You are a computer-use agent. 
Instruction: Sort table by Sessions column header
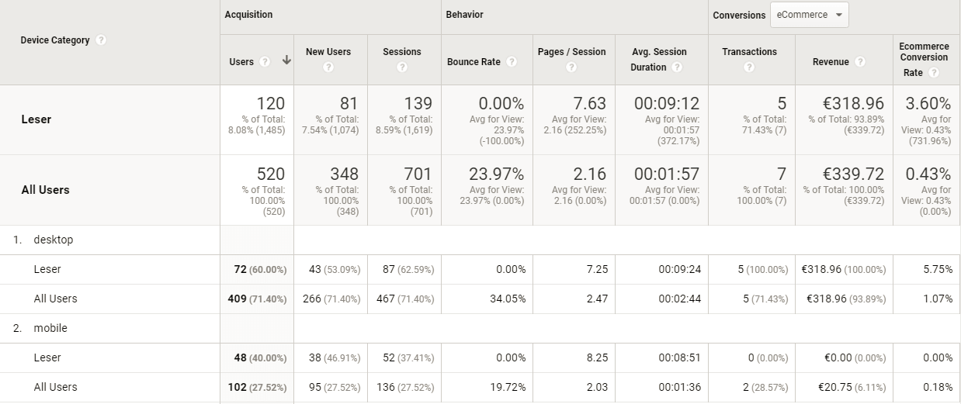pyautogui.click(x=401, y=52)
